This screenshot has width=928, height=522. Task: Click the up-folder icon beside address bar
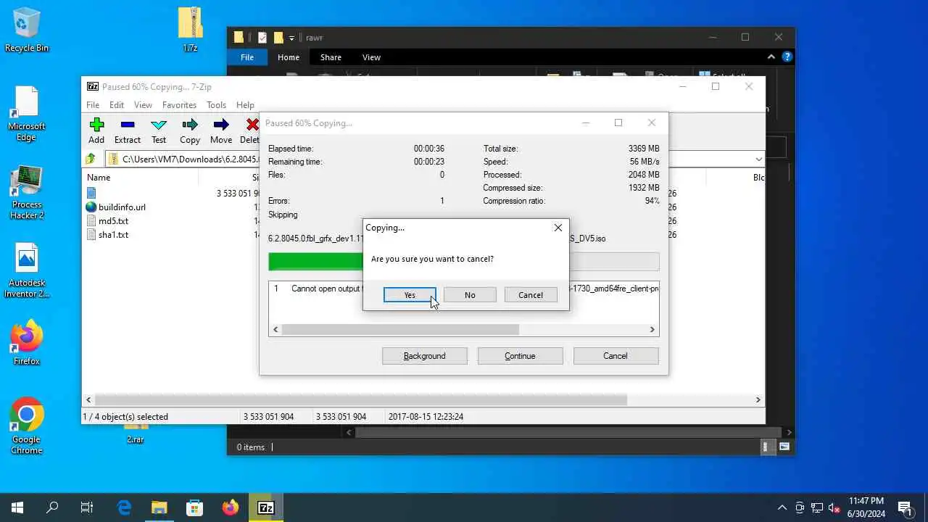point(91,159)
